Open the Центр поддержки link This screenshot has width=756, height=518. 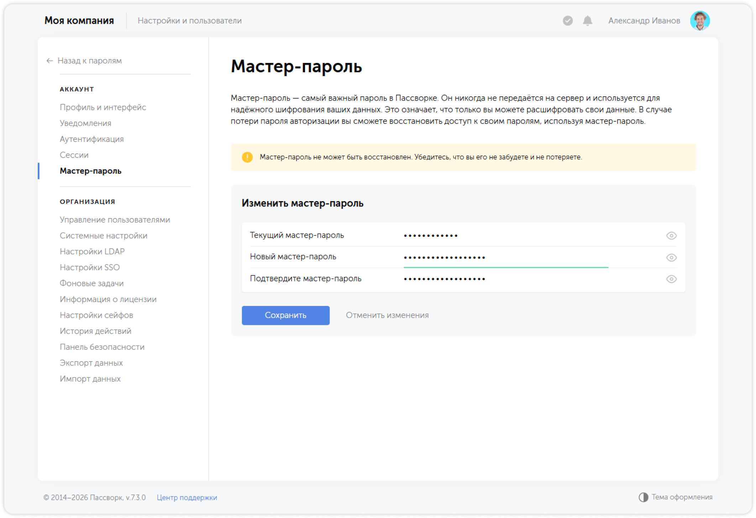coord(187,497)
